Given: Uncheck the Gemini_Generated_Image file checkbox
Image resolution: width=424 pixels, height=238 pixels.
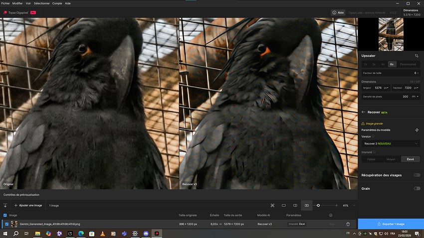Looking at the screenshot, I should click(5, 224).
